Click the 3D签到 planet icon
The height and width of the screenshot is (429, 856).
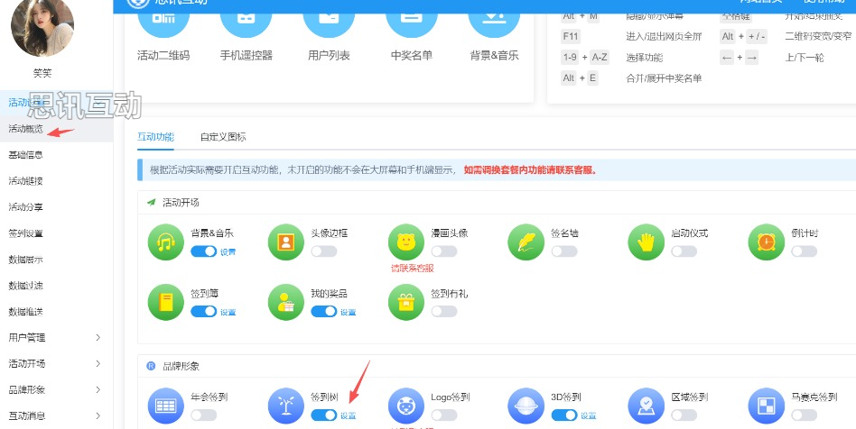(x=526, y=406)
